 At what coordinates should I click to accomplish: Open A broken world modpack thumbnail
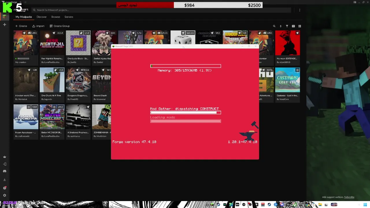[26, 80]
